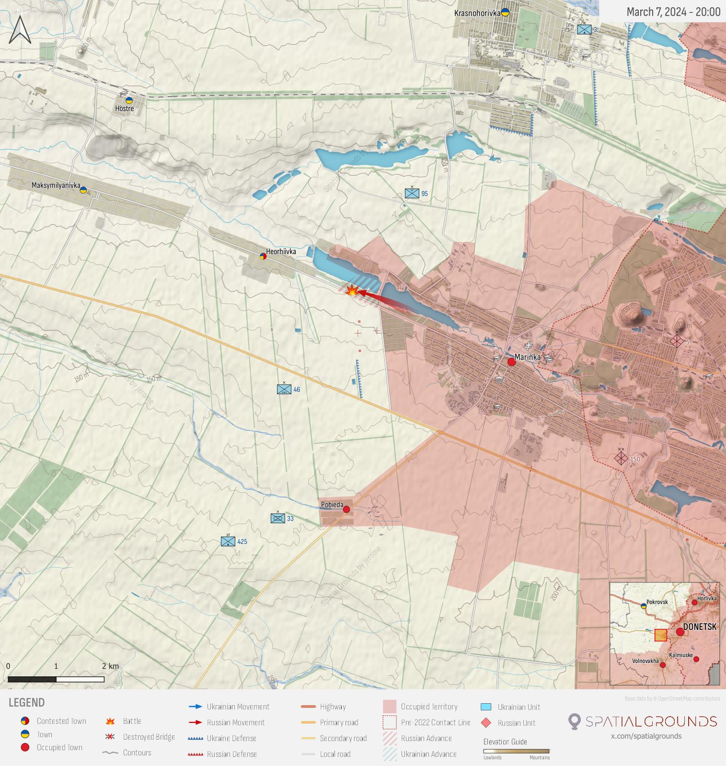Screen dimensions: 726x766
Task: Click the Contested Town legend icon
Action: coord(25,721)
